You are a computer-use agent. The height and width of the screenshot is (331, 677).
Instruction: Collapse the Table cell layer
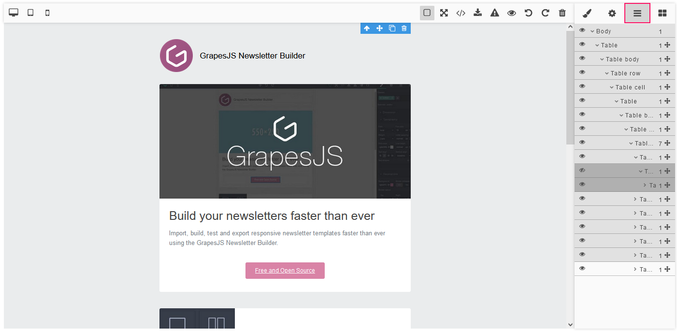point(612,87)
